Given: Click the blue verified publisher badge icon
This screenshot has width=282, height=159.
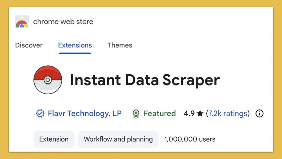Looking at the screenshot, I should (40, 113).
